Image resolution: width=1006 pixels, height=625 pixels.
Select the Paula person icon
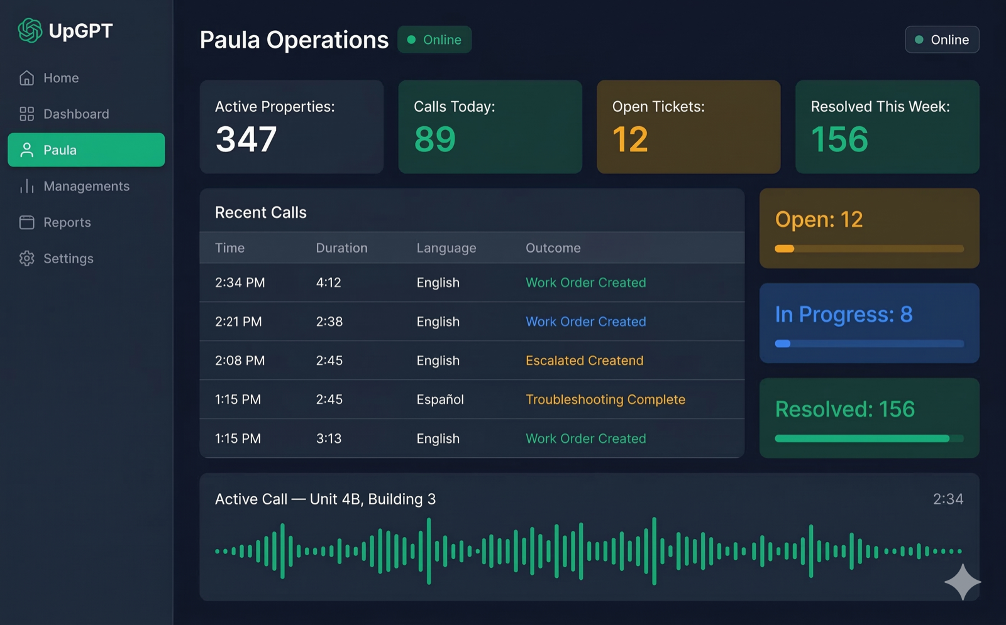pos(26,149)
